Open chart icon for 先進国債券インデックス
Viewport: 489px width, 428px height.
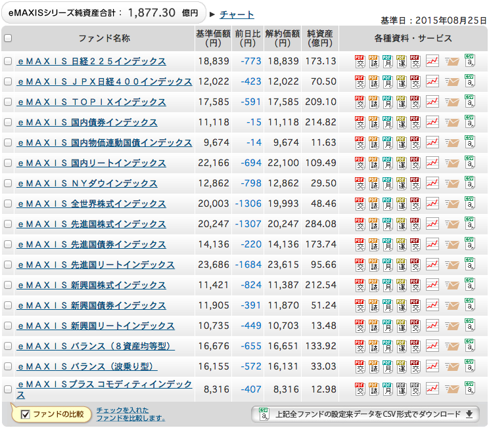(x=432, y=245)
